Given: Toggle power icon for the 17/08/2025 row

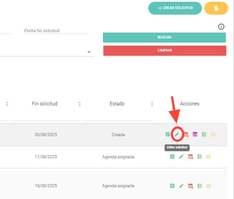Looking at the screenshot, I should (208, 157).
